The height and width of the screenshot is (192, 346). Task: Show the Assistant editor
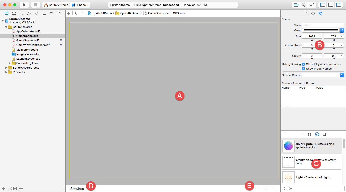[304, 5]
